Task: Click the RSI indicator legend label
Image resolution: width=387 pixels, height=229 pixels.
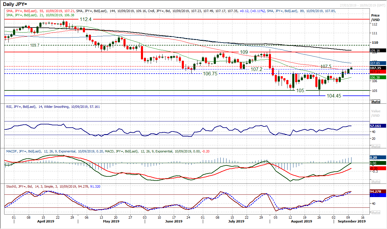Action: tap(53, 106)
